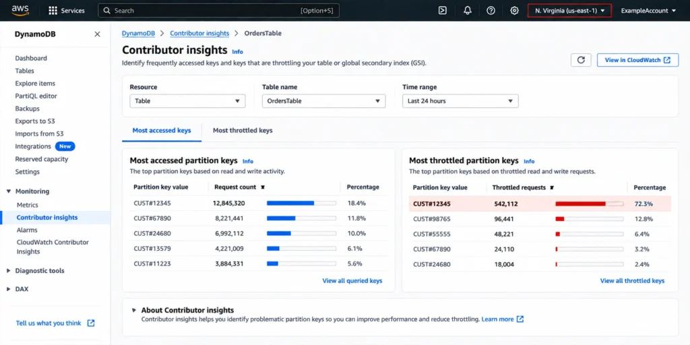690x345 pixels.
Task: Open Metrics under Monitoring
Action: point(27,205)
